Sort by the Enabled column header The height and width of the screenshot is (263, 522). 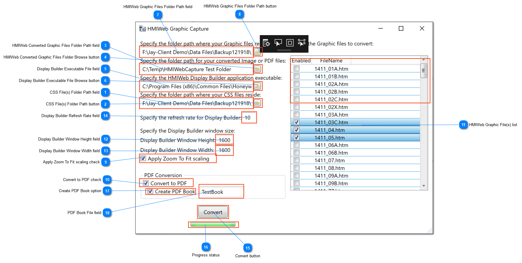301,61
